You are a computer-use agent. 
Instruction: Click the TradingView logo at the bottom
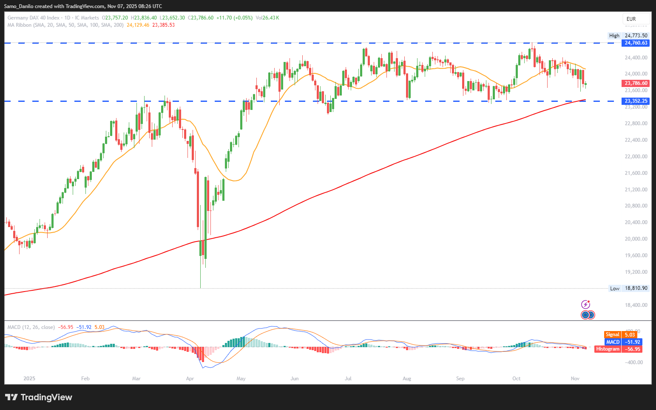tap(39, 397)
